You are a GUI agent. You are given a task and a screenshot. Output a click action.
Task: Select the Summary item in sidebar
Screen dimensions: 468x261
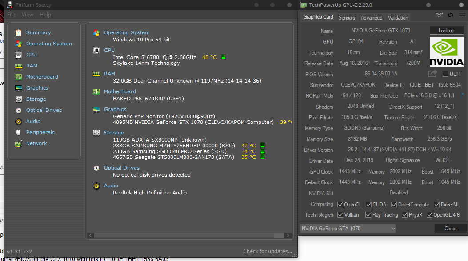(39, 32)
